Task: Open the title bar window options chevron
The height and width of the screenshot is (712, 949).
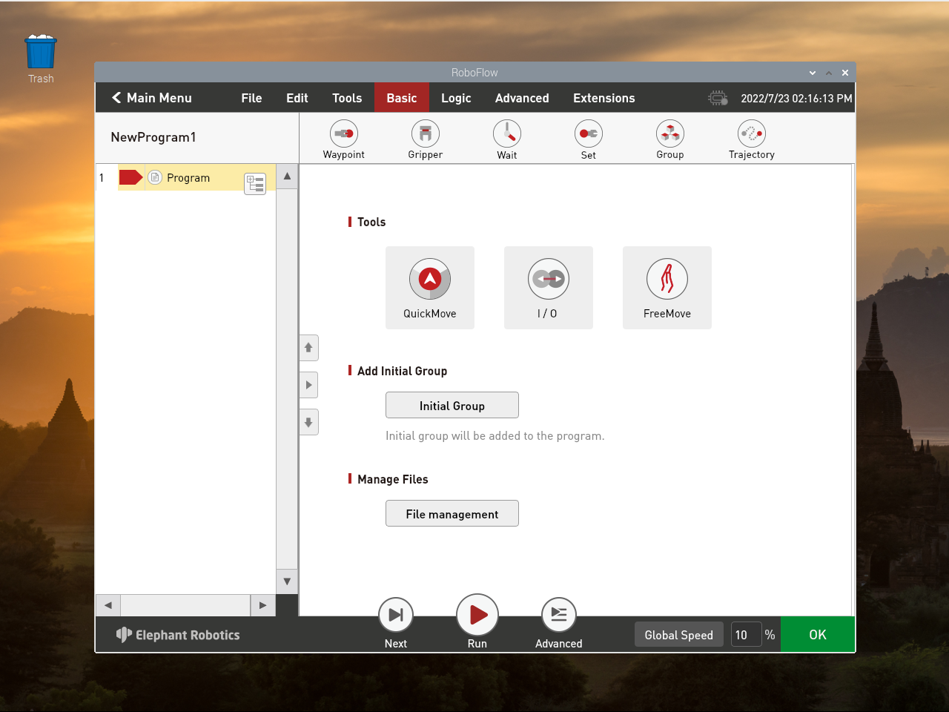Action: click(x=812, y=73)
